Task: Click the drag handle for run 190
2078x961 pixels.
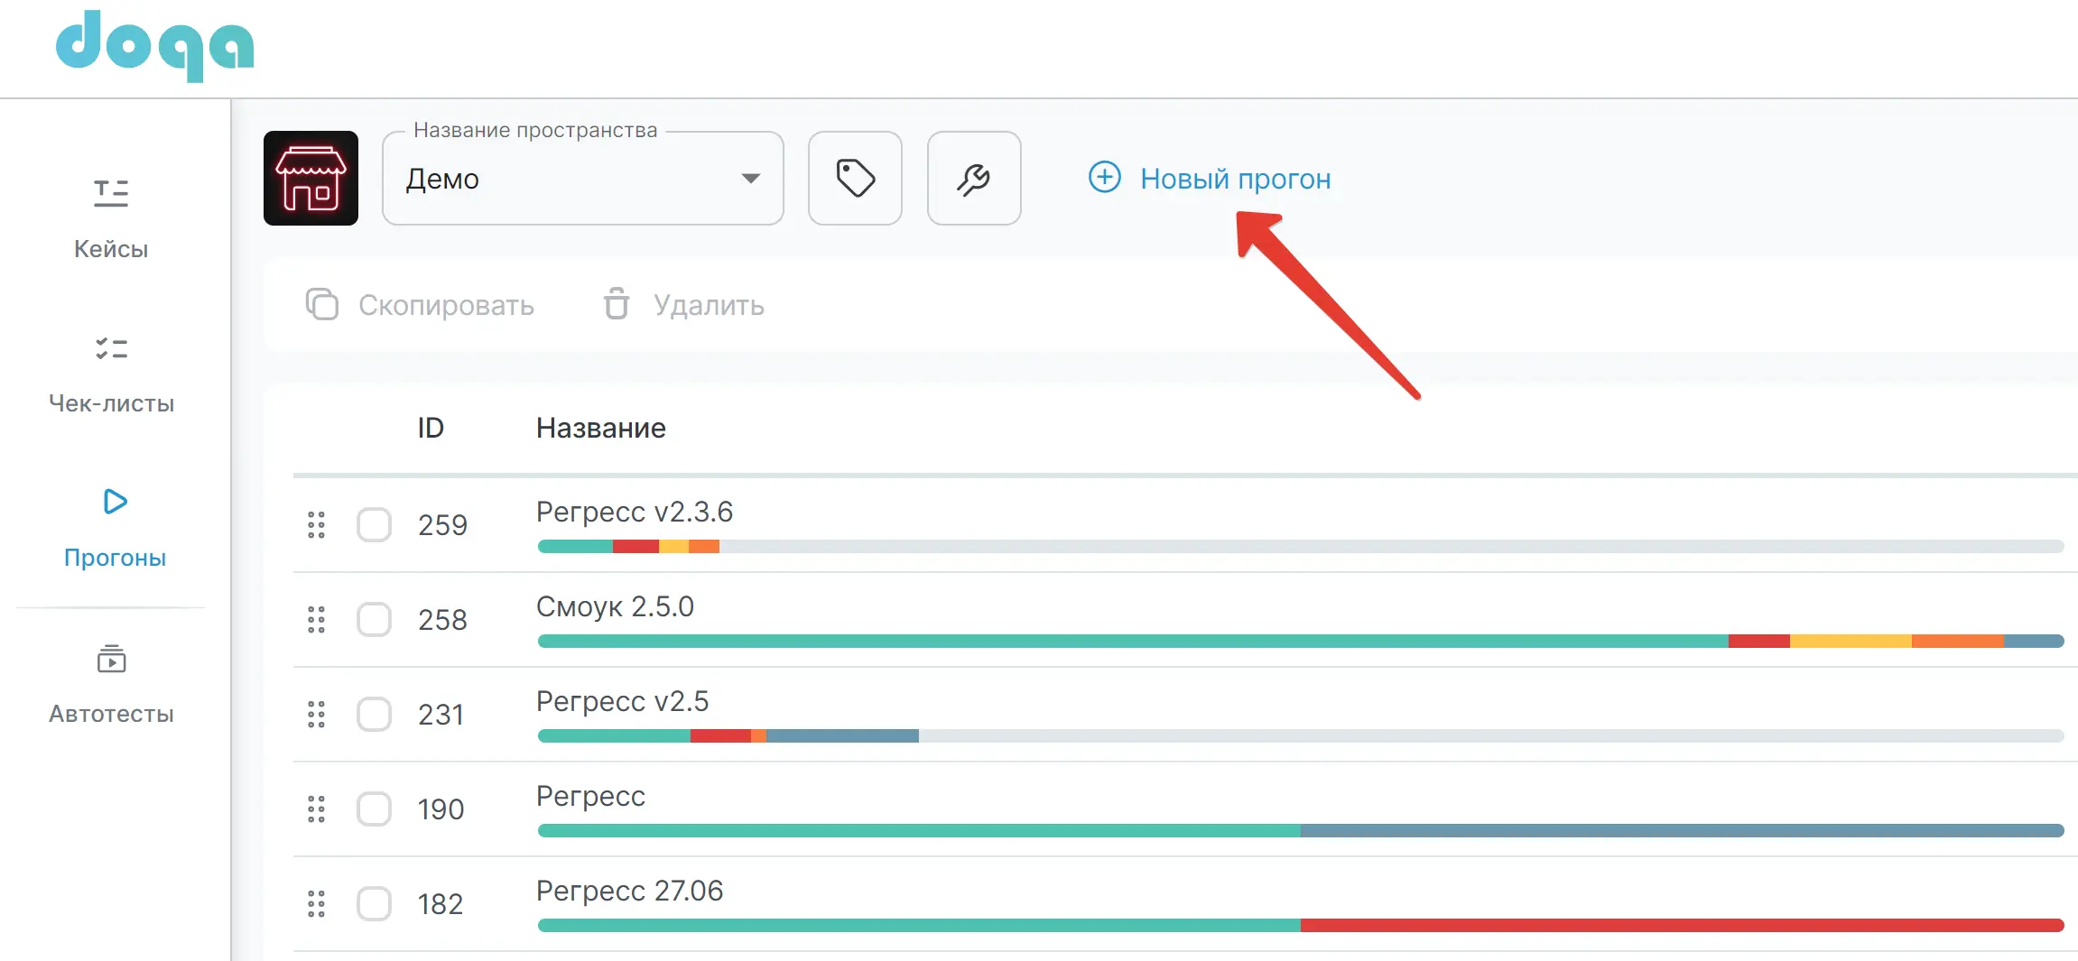Action: 316,809
